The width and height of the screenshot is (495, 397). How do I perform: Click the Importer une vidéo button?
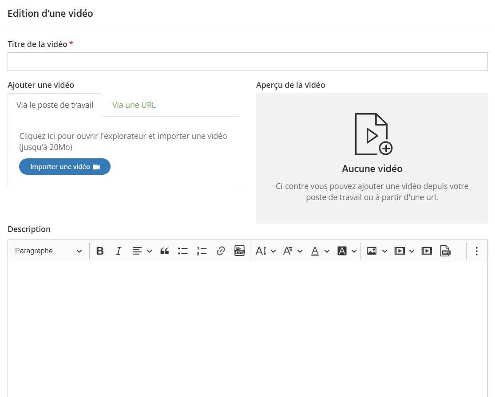point(65,166)
